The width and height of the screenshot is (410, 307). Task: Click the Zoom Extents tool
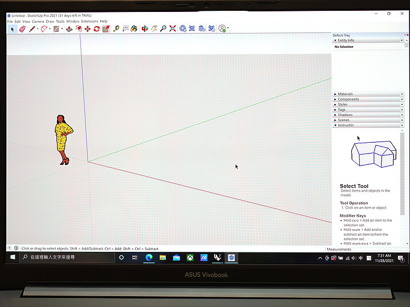click(173, 28)
